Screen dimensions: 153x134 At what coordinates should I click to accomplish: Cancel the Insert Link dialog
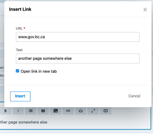click(134, 96)
